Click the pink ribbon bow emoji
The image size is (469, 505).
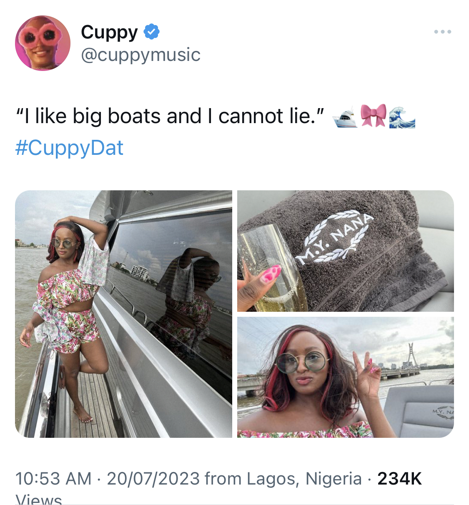click(374, 116)
